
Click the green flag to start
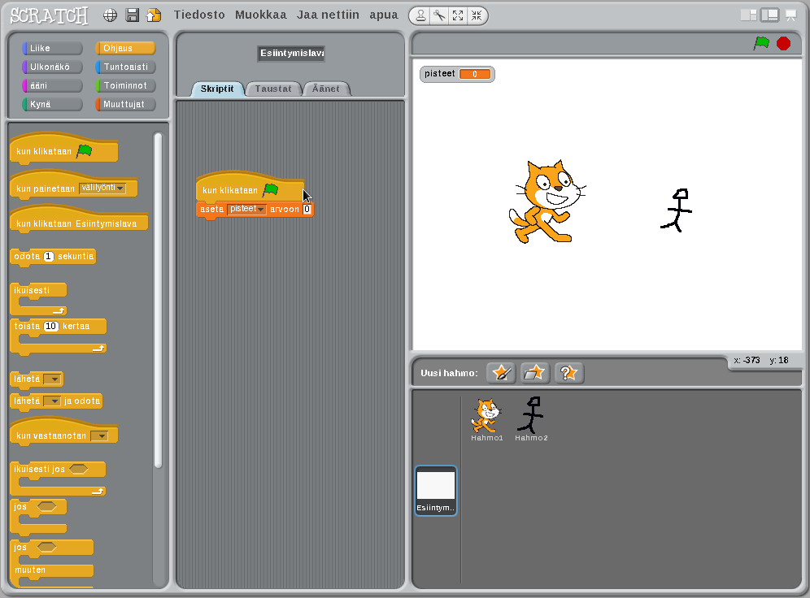pos(761,43)
